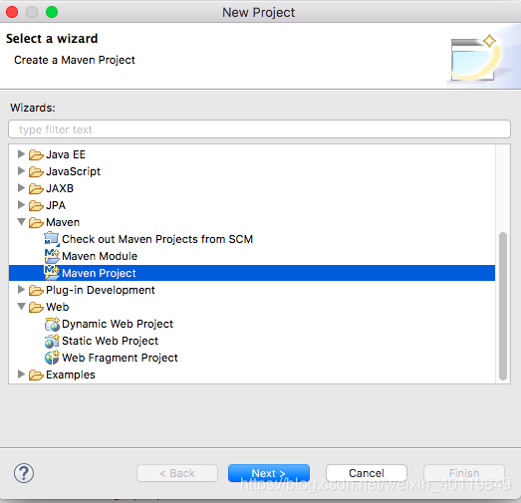Image resolution: width=521 pixels, height=503 pixels.
Task: Select the Maven Module entry
Action: [100, 257]
